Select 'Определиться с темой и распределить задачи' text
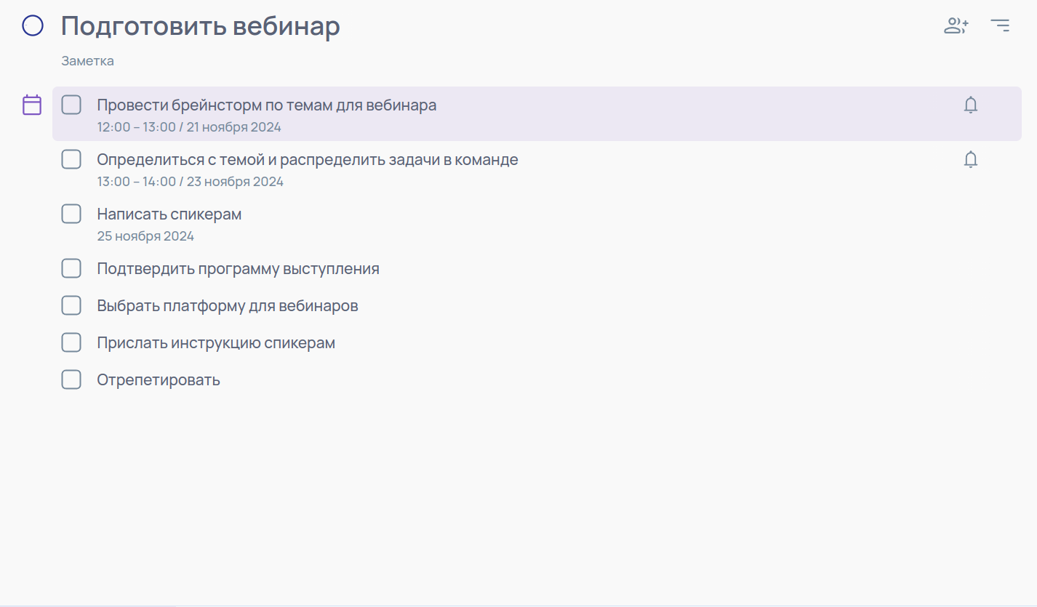Image resolution: width=1037 pixels, height=607 pixels. click(266, 160)
